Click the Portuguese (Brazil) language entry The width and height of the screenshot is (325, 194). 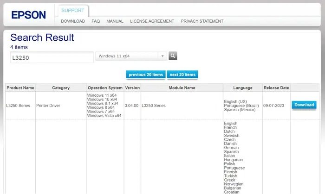pos(241,106)
